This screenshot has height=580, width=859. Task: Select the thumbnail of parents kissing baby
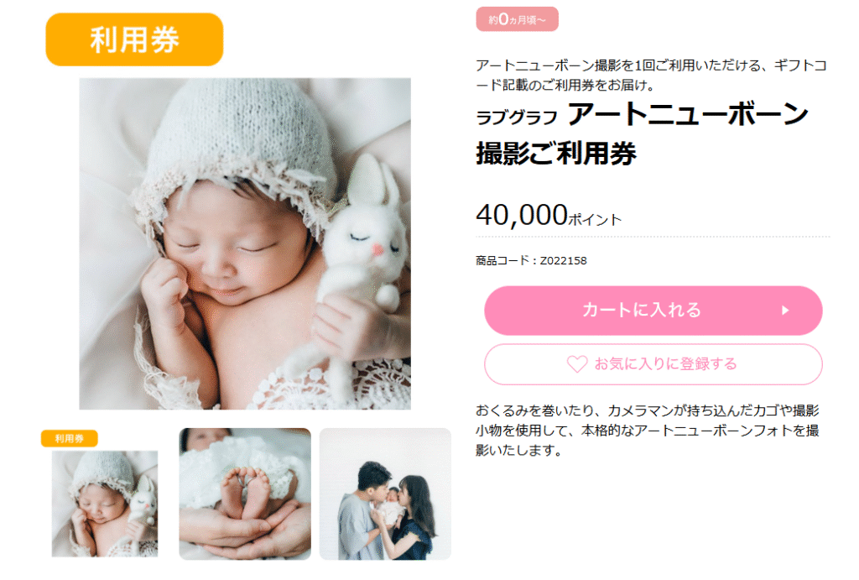point(385,494)
